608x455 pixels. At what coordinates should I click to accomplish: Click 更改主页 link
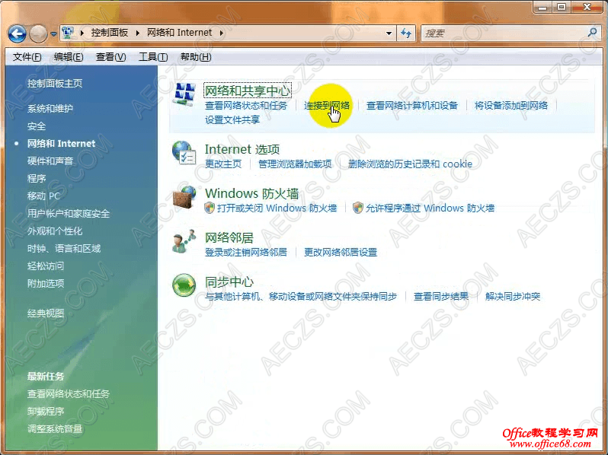[223, 164]
